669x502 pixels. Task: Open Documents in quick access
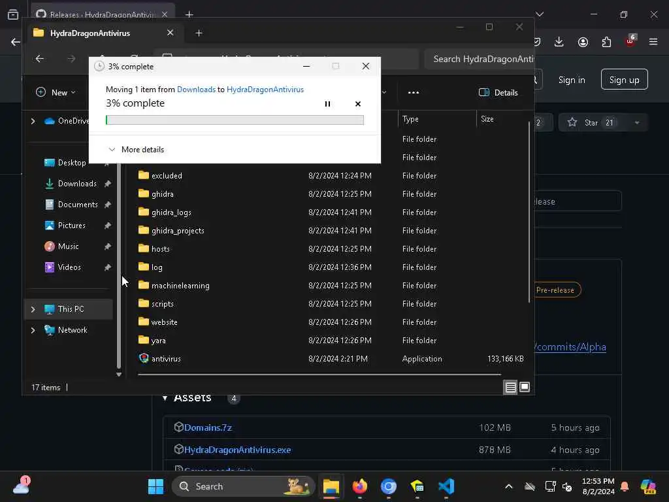[71, 205]
